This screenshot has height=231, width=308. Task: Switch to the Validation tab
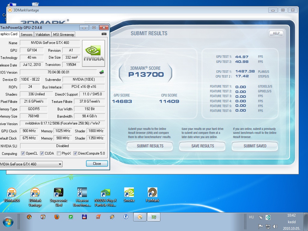pos(43,34)
